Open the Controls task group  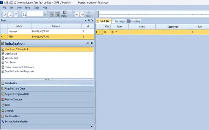click(47, 111)
